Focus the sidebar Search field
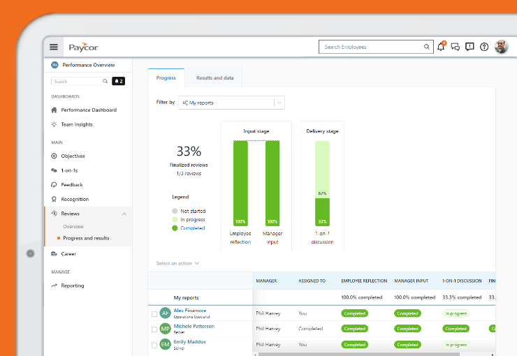Image resolution: width=517 pixels, height=356 pixels. click(x=81, y=81)
